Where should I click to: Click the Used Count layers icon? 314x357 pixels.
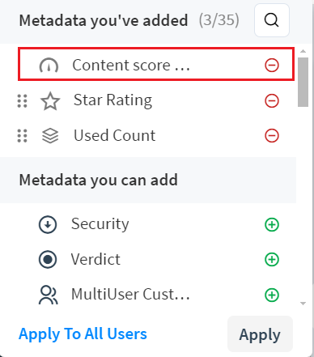50,135
